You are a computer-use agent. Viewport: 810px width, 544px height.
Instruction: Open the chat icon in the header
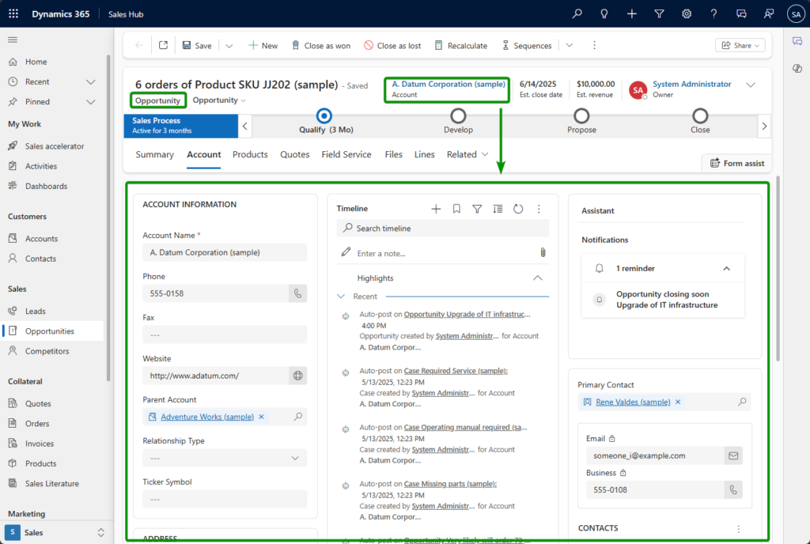point(741,14)
